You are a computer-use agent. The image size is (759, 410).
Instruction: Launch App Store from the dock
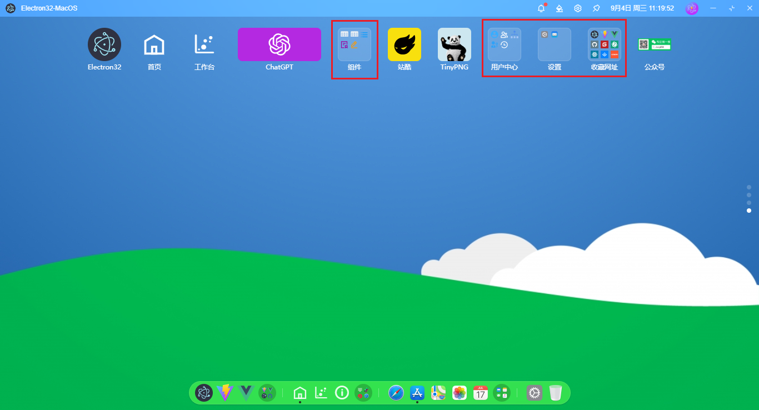coord(417,393)
